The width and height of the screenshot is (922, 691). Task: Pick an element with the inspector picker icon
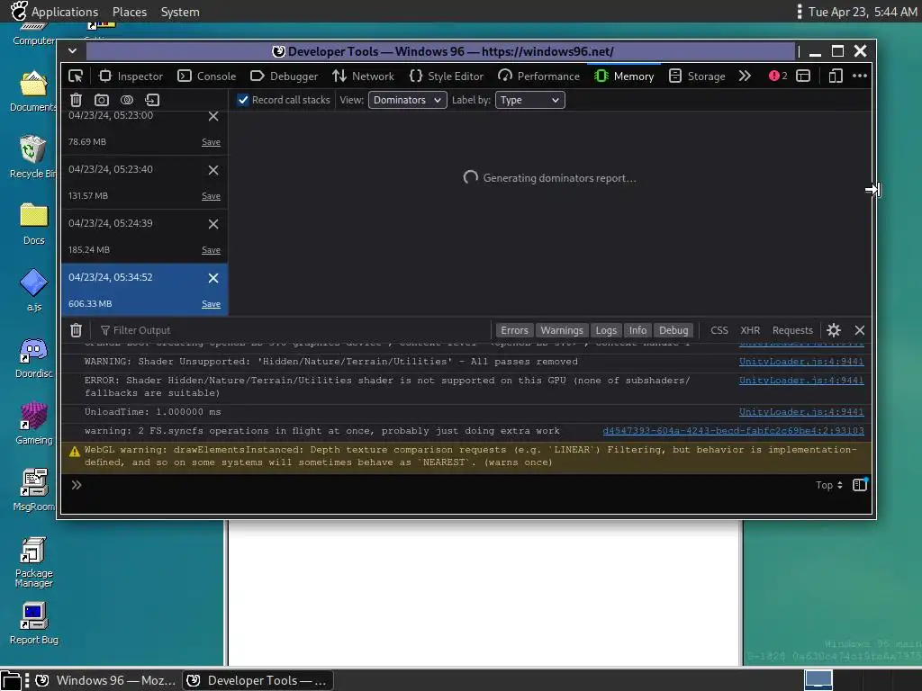coord(76,76)
